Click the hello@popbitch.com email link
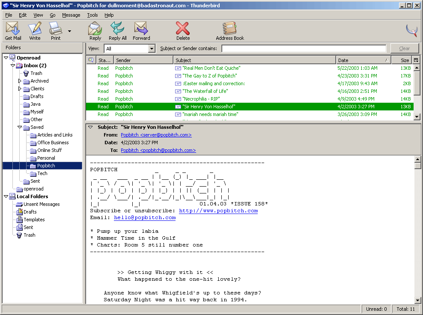This screenshot has width=423, height=315. [x=145, y=218]
